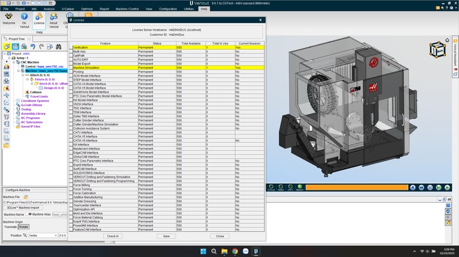
Task: Toggle checkbox for Probing feature row
Action: [71, 72]
